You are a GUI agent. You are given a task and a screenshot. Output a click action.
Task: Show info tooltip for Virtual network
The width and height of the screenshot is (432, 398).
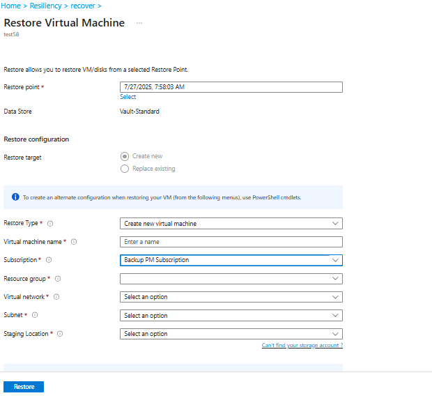click(56, 297)
